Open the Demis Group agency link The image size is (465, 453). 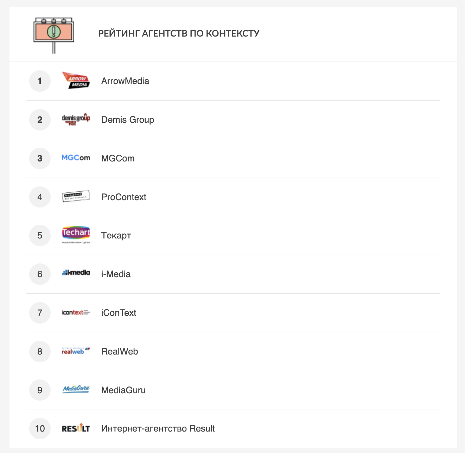(x=128, y=120)
